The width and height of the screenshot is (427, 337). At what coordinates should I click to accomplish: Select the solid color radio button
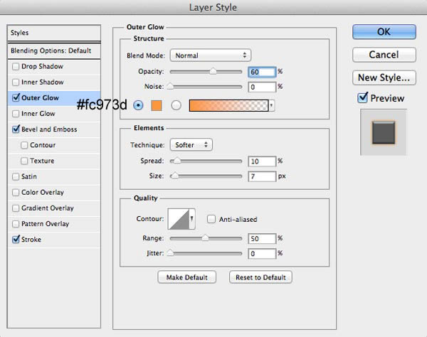tap(138, 105)
